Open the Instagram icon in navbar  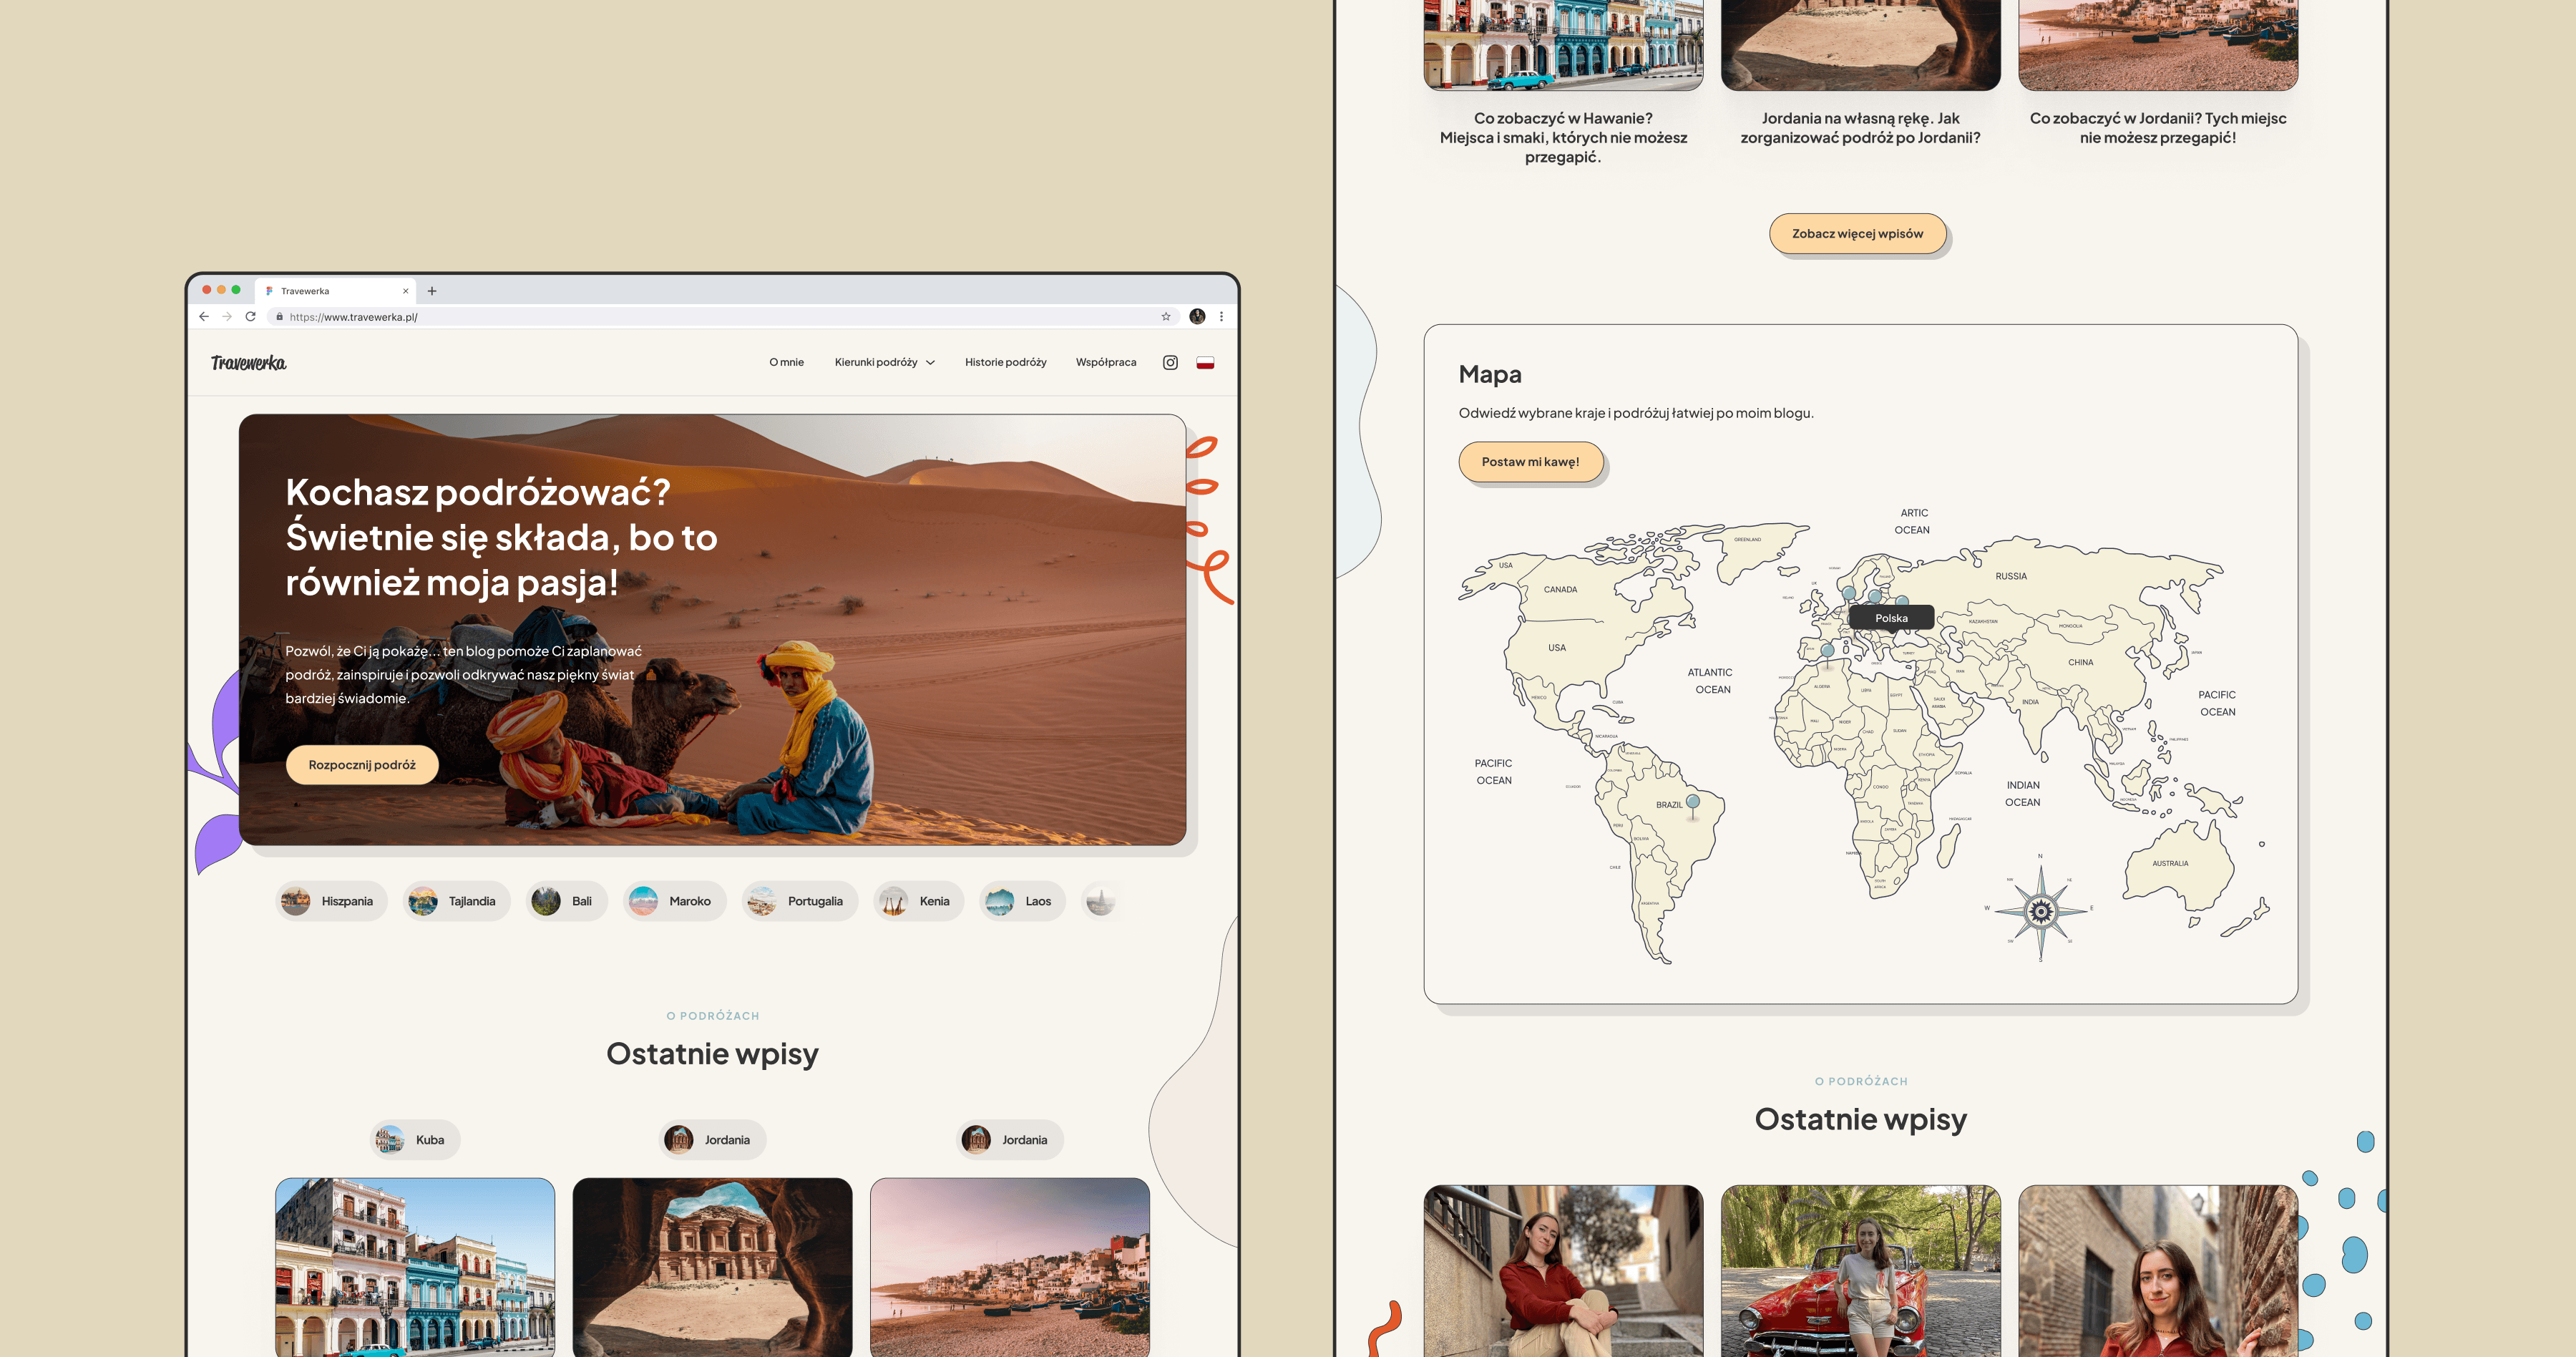coord(1170,362)
